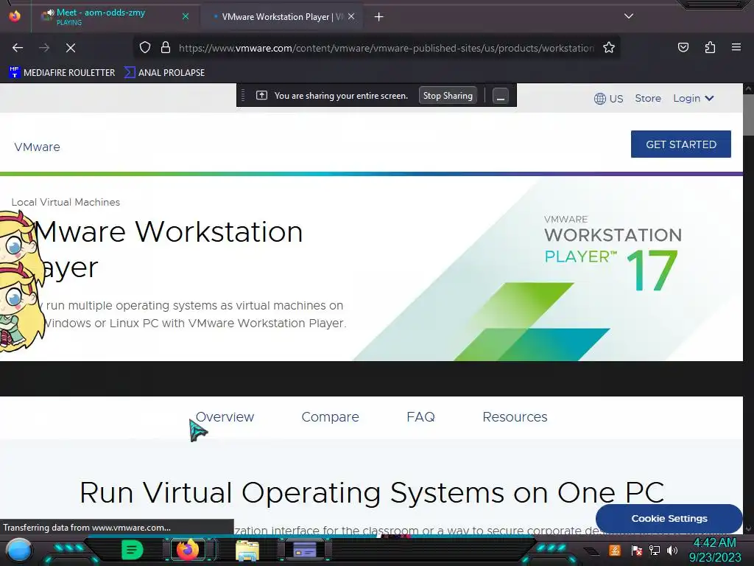
Task: Click the page vertical scrollbar thumb
Action: 748,114
